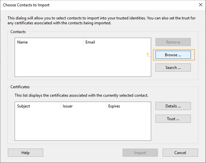Click the Subject column header
206x163 pixels.
click(x=38, y=106)
